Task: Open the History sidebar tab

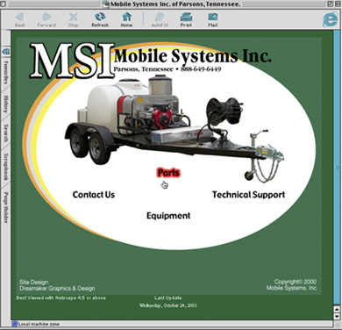Action: pos(6,104)
